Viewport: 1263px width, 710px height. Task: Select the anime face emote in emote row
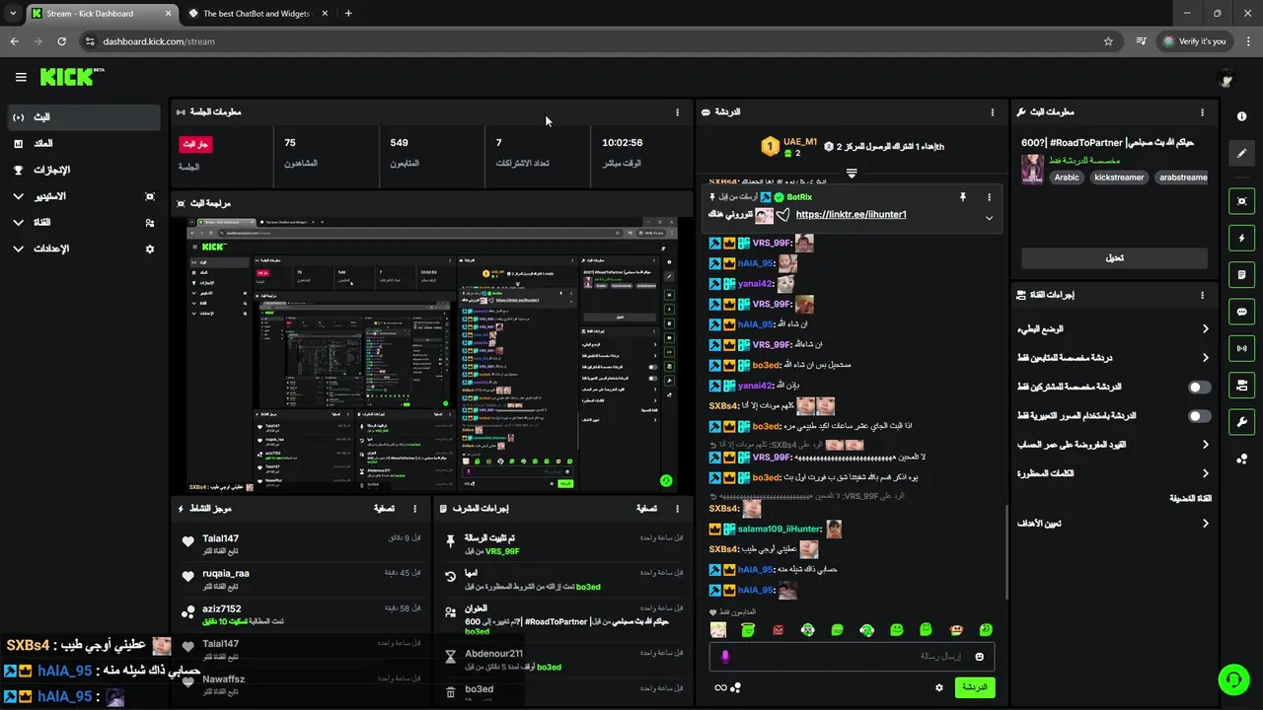[718, 630]
